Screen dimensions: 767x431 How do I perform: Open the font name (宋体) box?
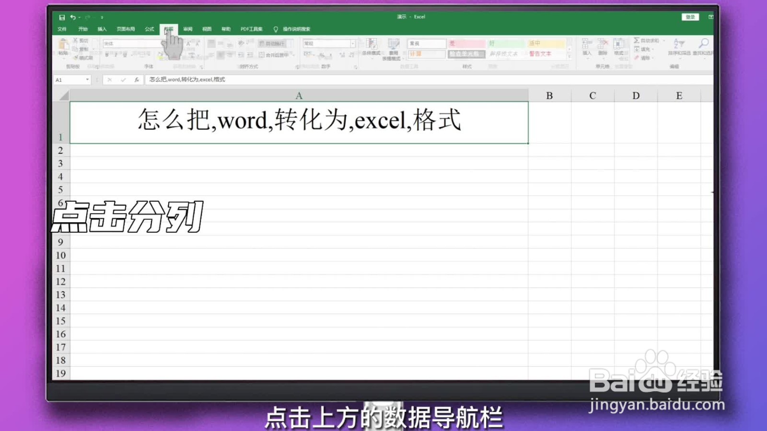point(132,44)
